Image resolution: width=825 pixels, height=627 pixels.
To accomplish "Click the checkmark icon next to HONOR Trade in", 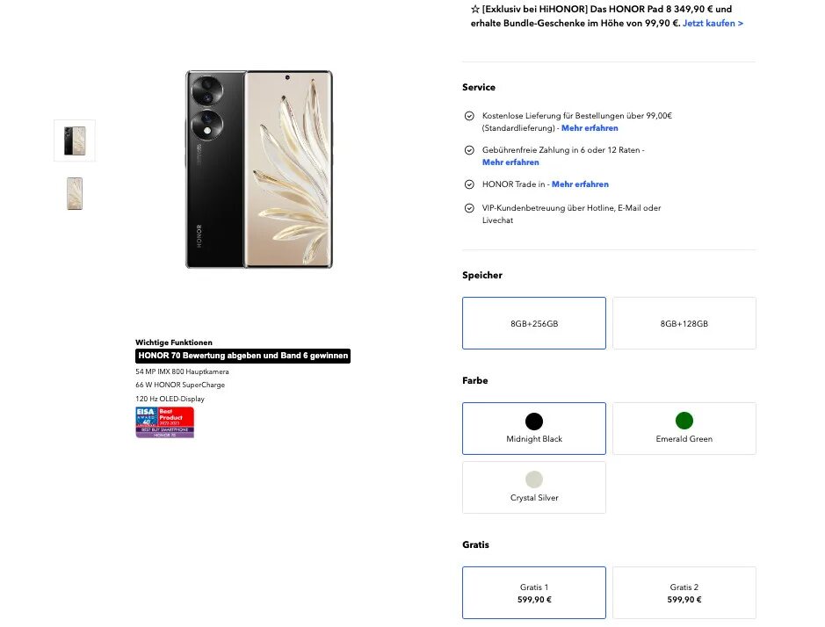I will coord(469,184).
